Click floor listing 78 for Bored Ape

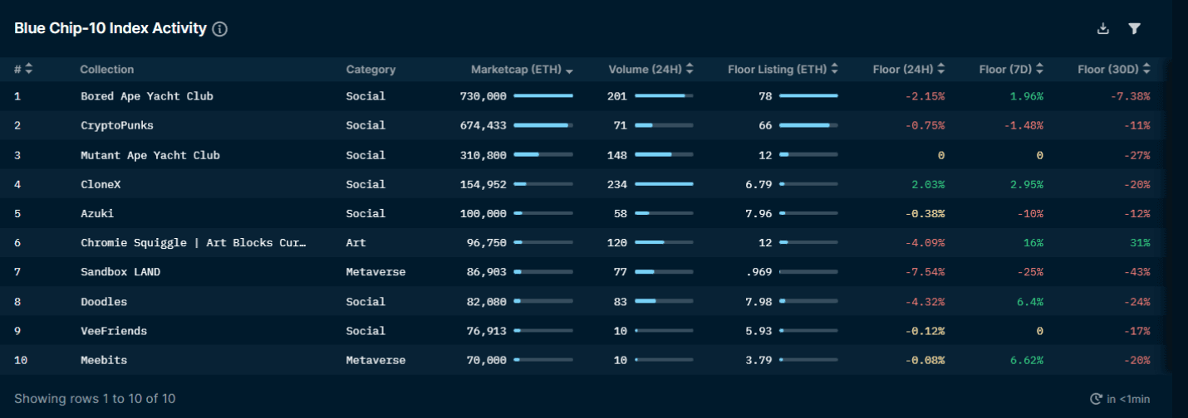(x=765, y=96)
